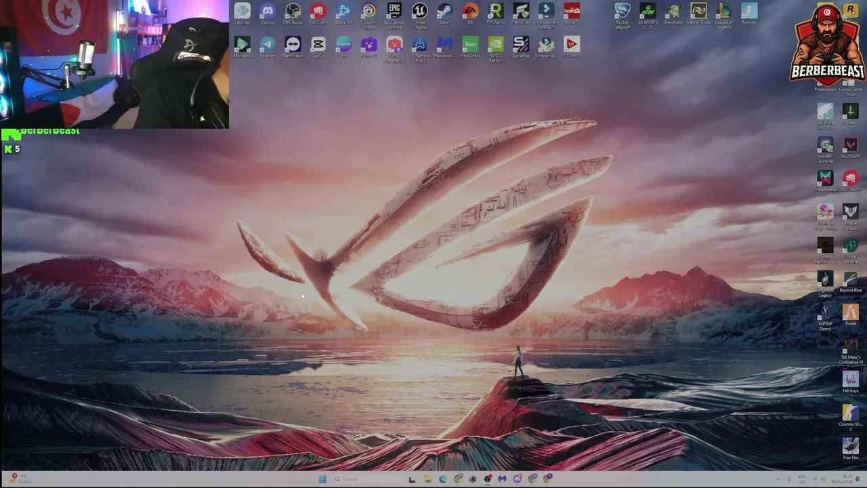Open the Rogue Company icon

[x=850, y=217]
